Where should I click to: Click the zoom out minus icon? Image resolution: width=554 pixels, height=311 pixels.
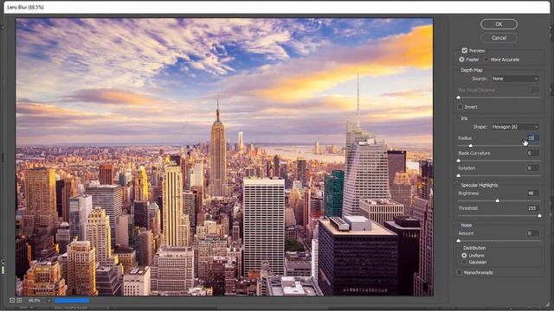(12, 301)
